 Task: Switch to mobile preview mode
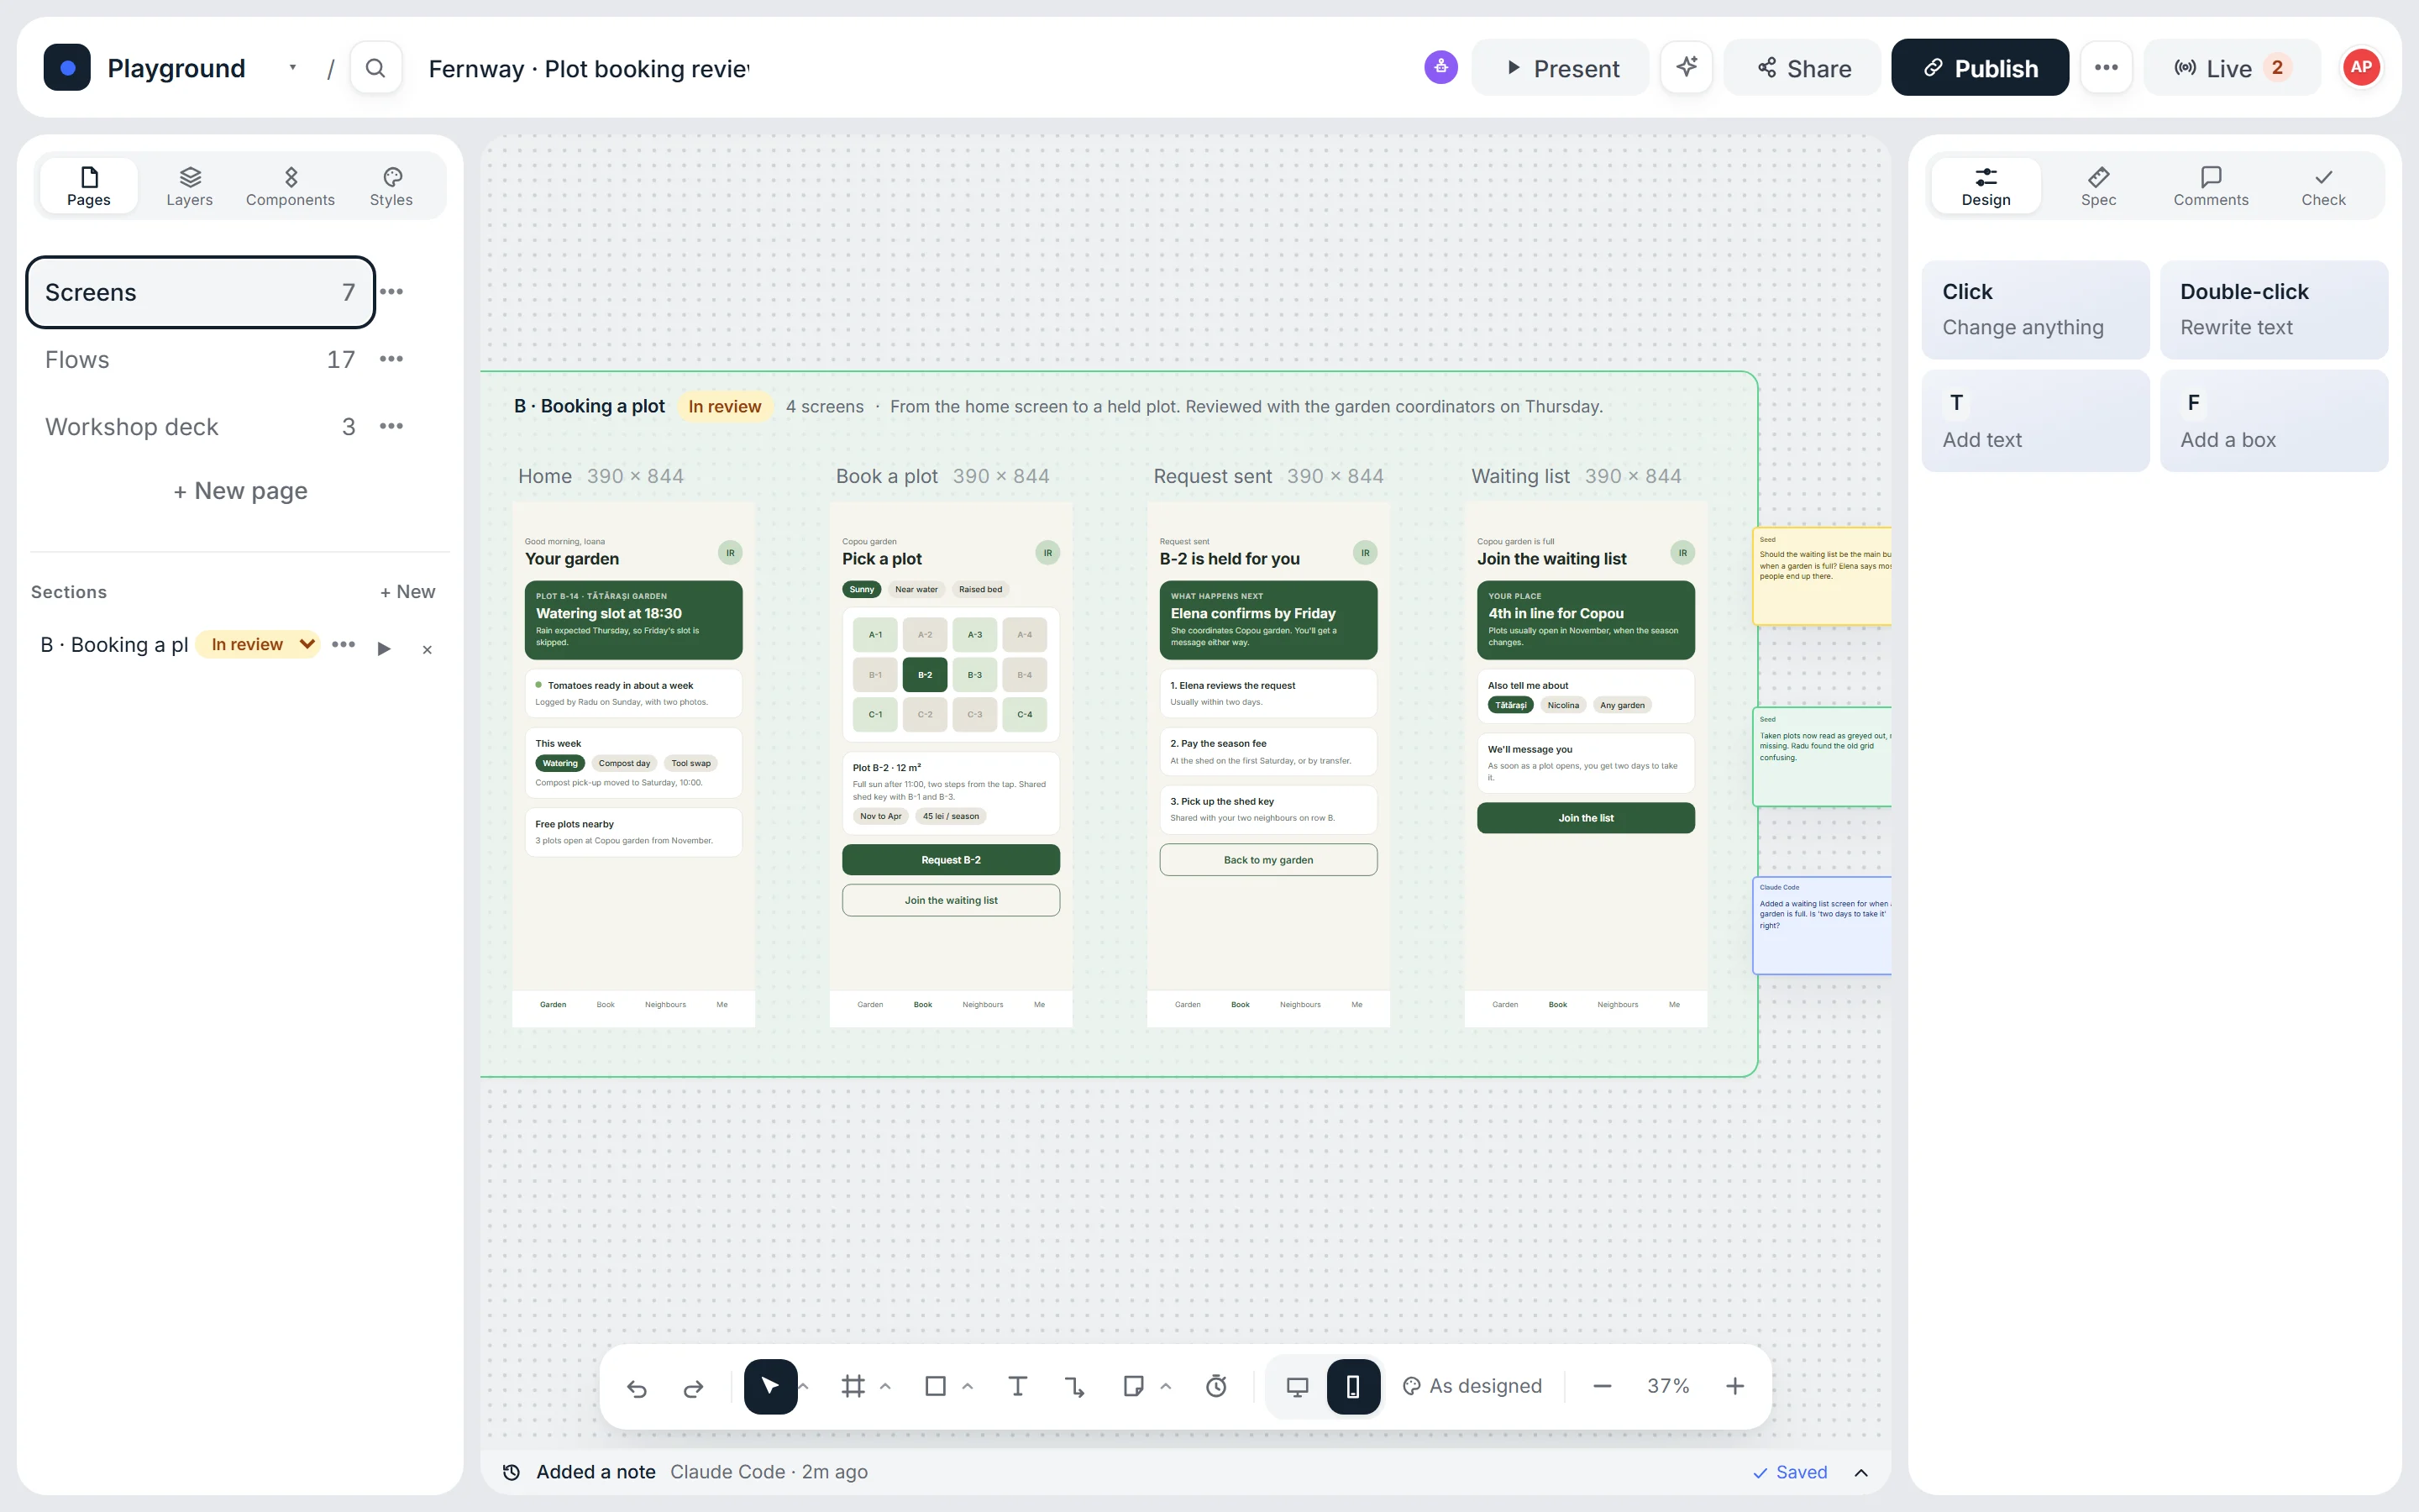coord(1353,1387)
